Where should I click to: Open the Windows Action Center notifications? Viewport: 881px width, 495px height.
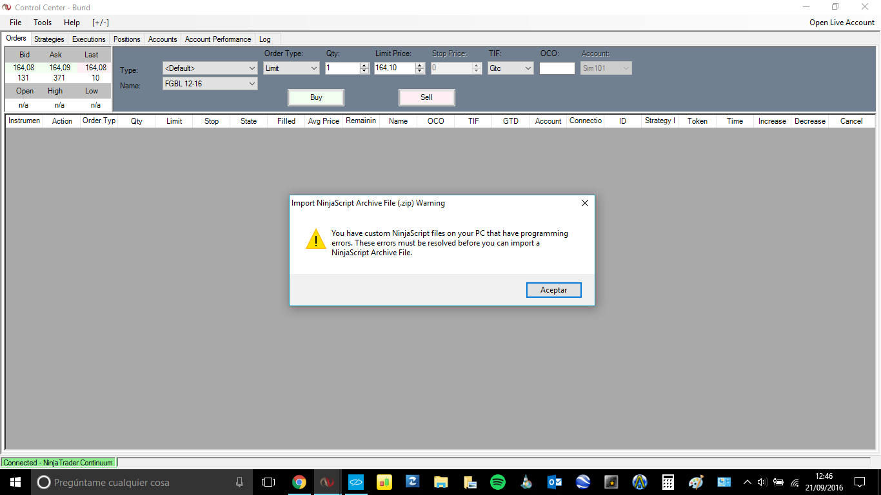coord(860,482)
